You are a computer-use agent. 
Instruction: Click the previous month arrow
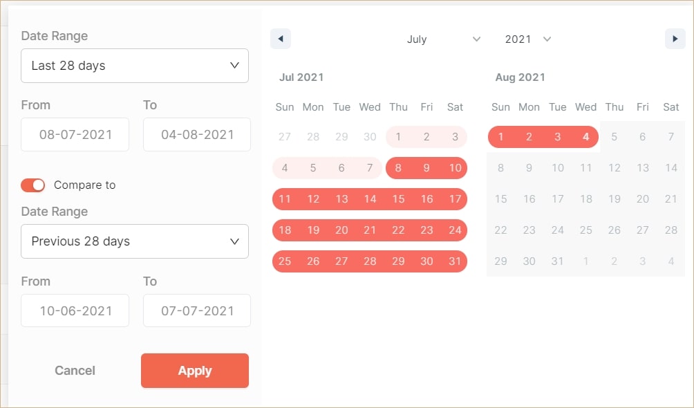(x=280, y=39)
